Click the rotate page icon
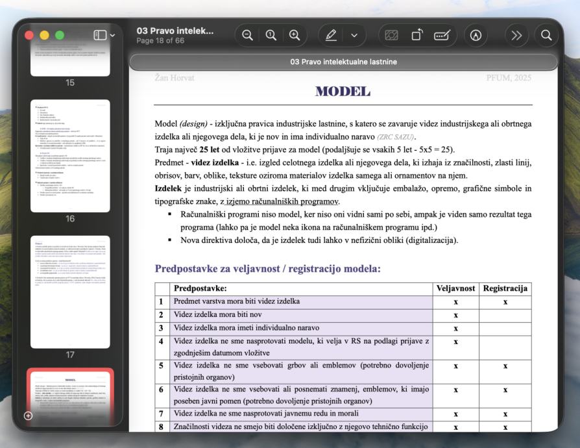The image size is (580, 448). [x=417, y=35]
